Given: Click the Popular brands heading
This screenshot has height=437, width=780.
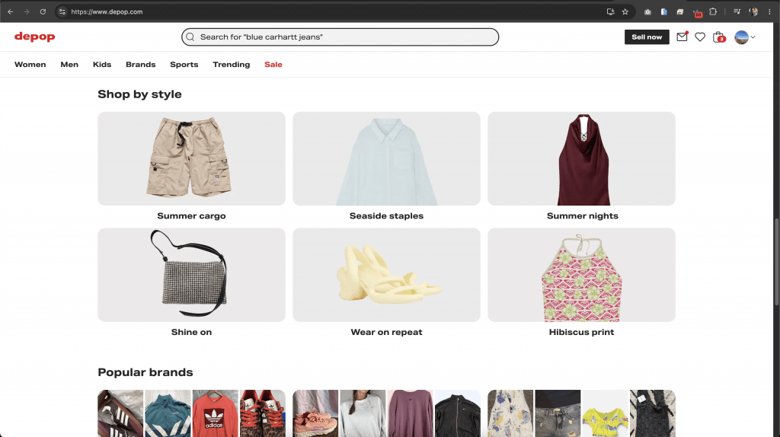Looking at the screenshot, I should point(145,372).
